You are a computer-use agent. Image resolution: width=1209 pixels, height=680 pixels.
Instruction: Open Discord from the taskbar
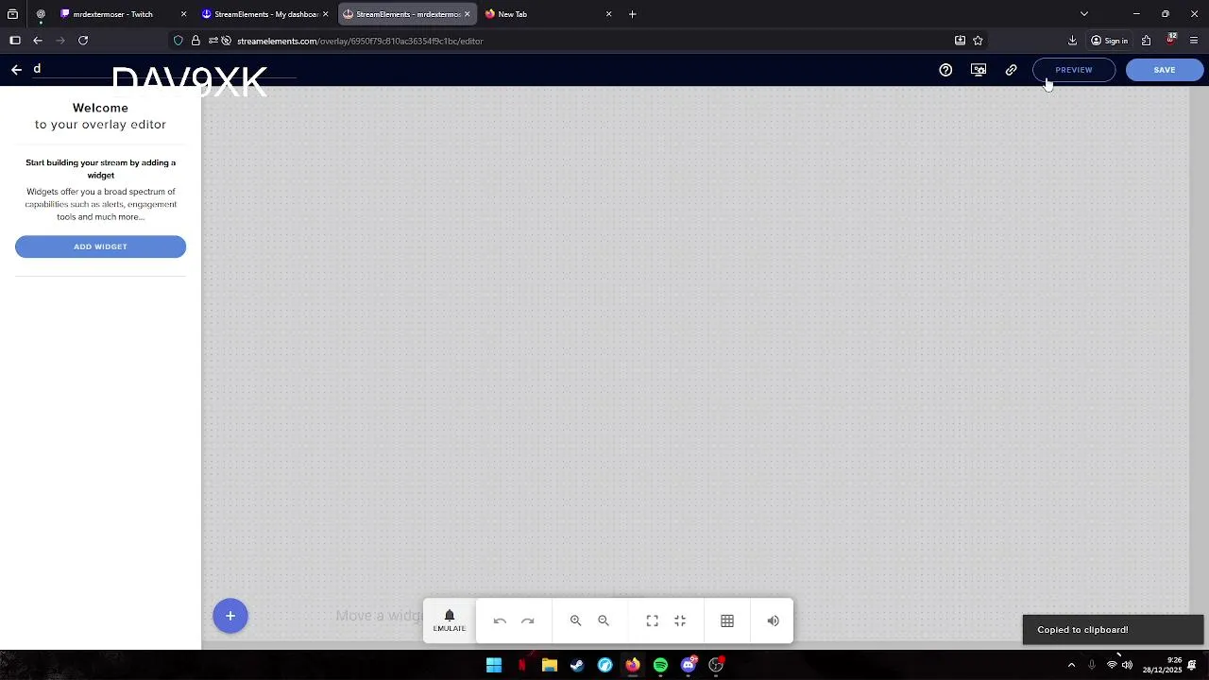click(x=689, y=665)
